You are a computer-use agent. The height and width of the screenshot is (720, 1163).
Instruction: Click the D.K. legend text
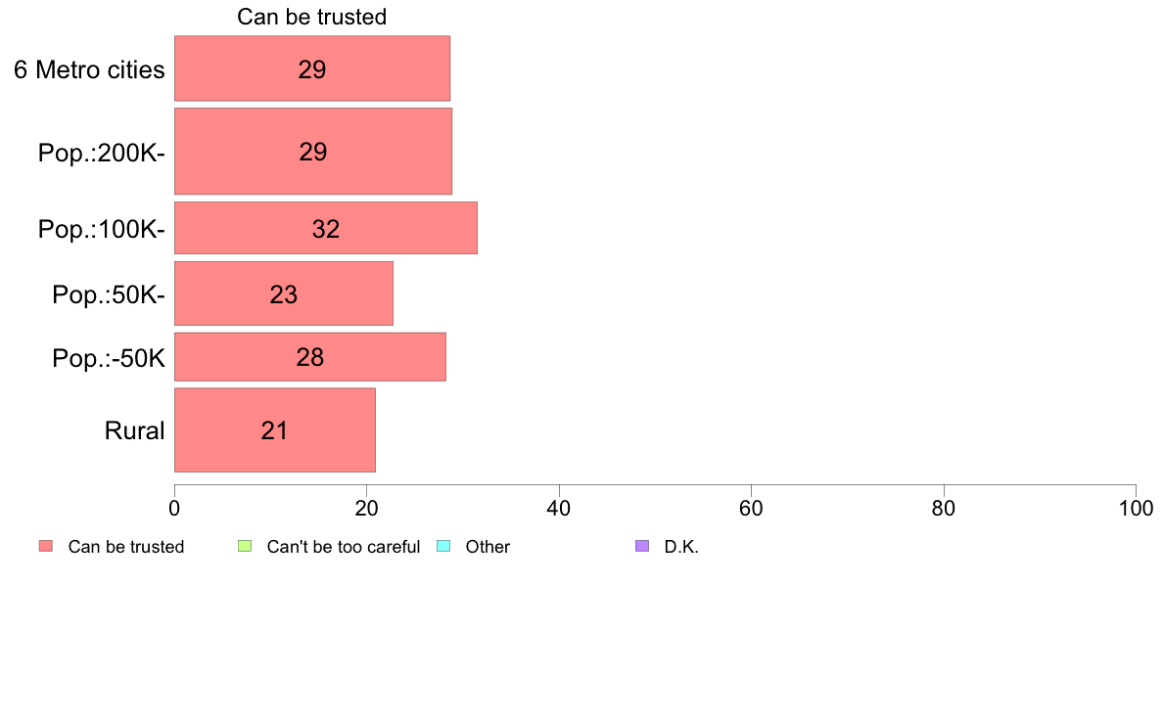(x=681, y=547)
